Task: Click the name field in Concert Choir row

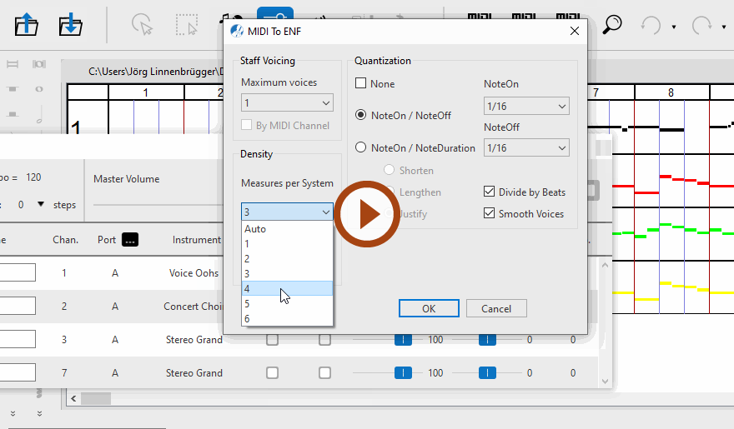Action: point(18,306)
